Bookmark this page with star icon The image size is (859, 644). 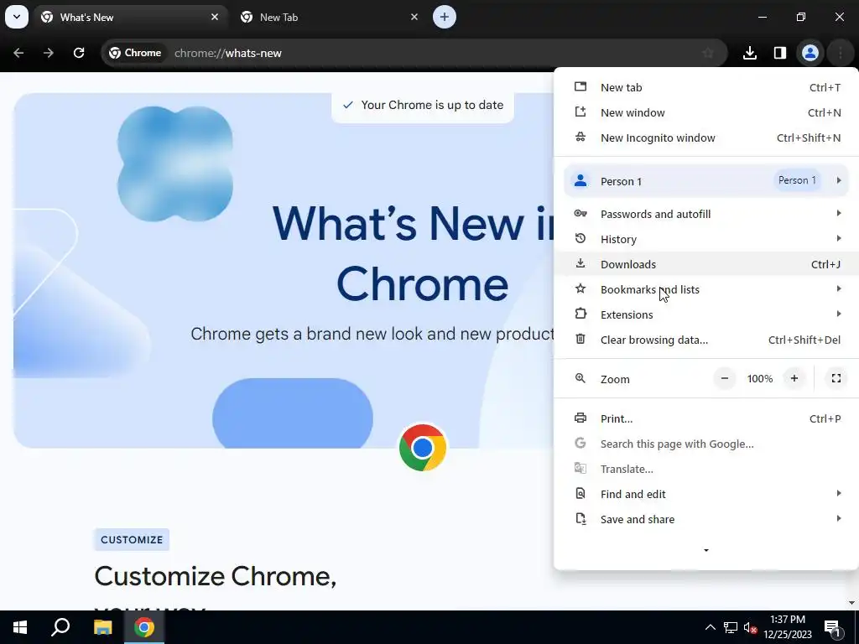(708, 53)
